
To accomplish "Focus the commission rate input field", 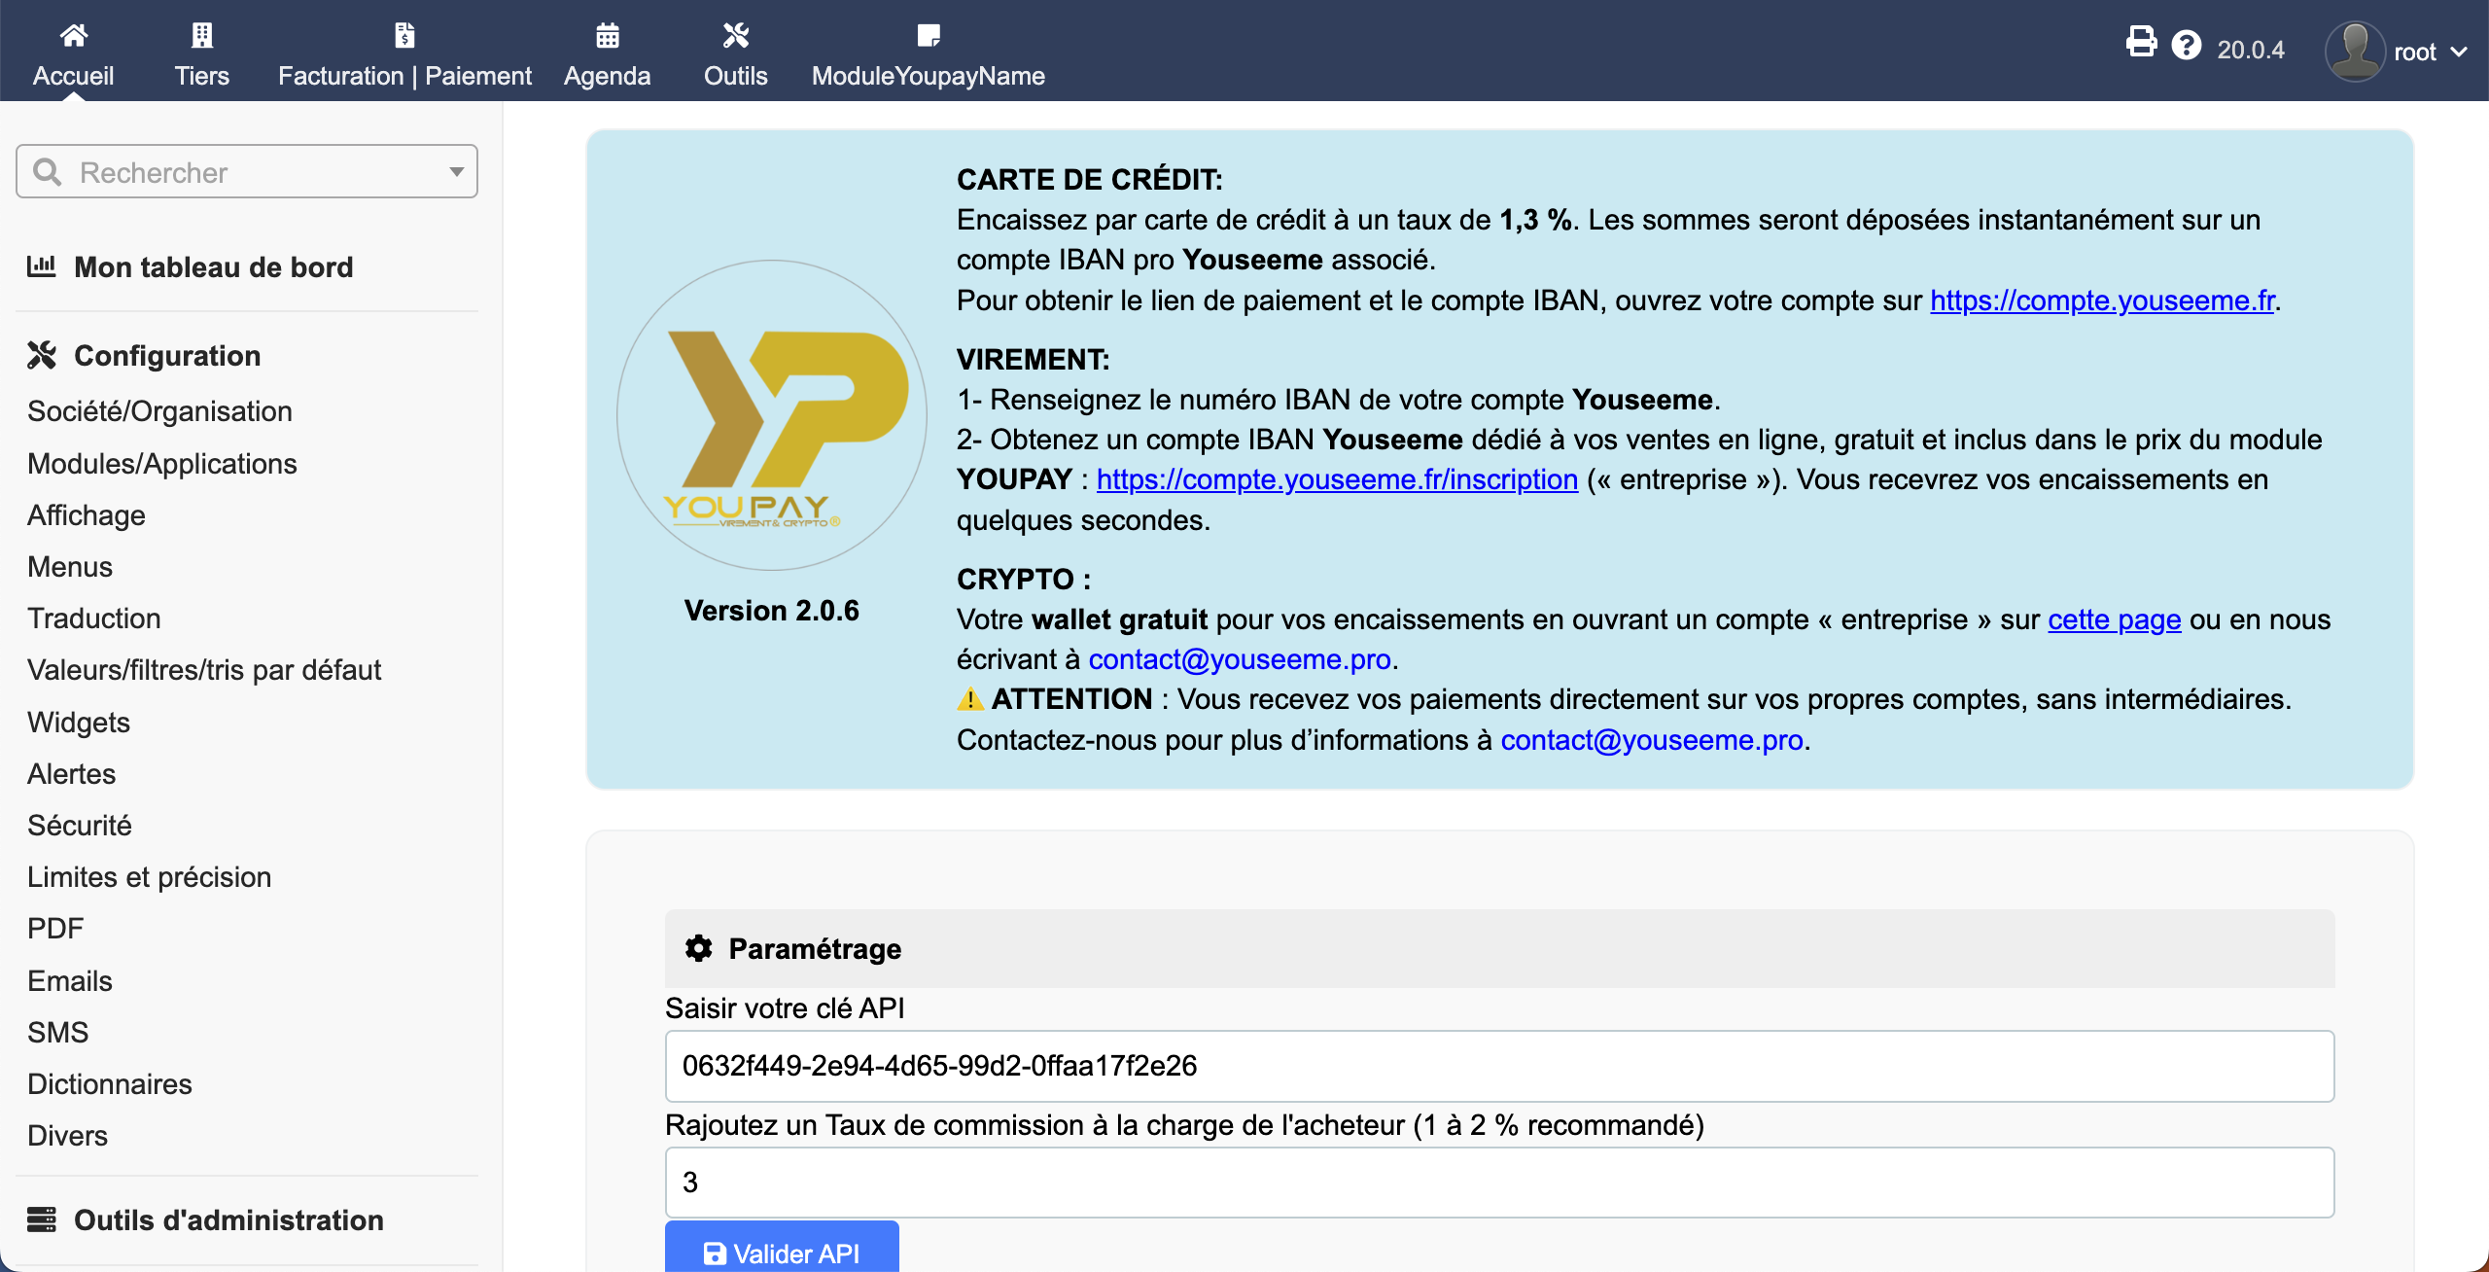I will (1499, 1183).
